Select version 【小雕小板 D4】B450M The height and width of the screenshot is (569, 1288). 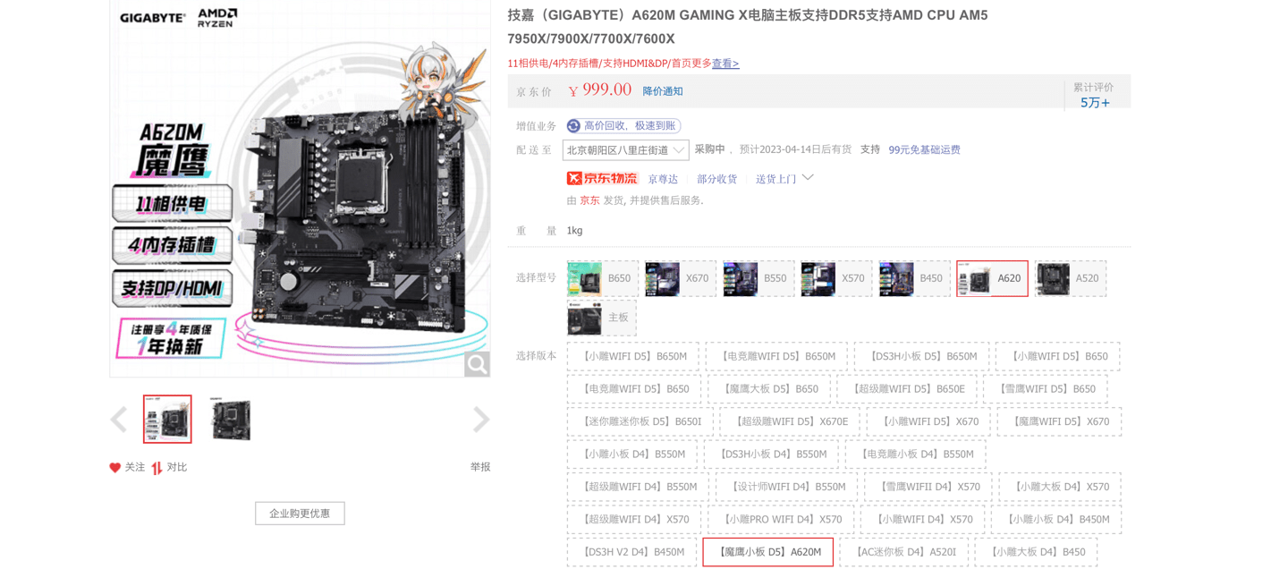click(1056, 520)
